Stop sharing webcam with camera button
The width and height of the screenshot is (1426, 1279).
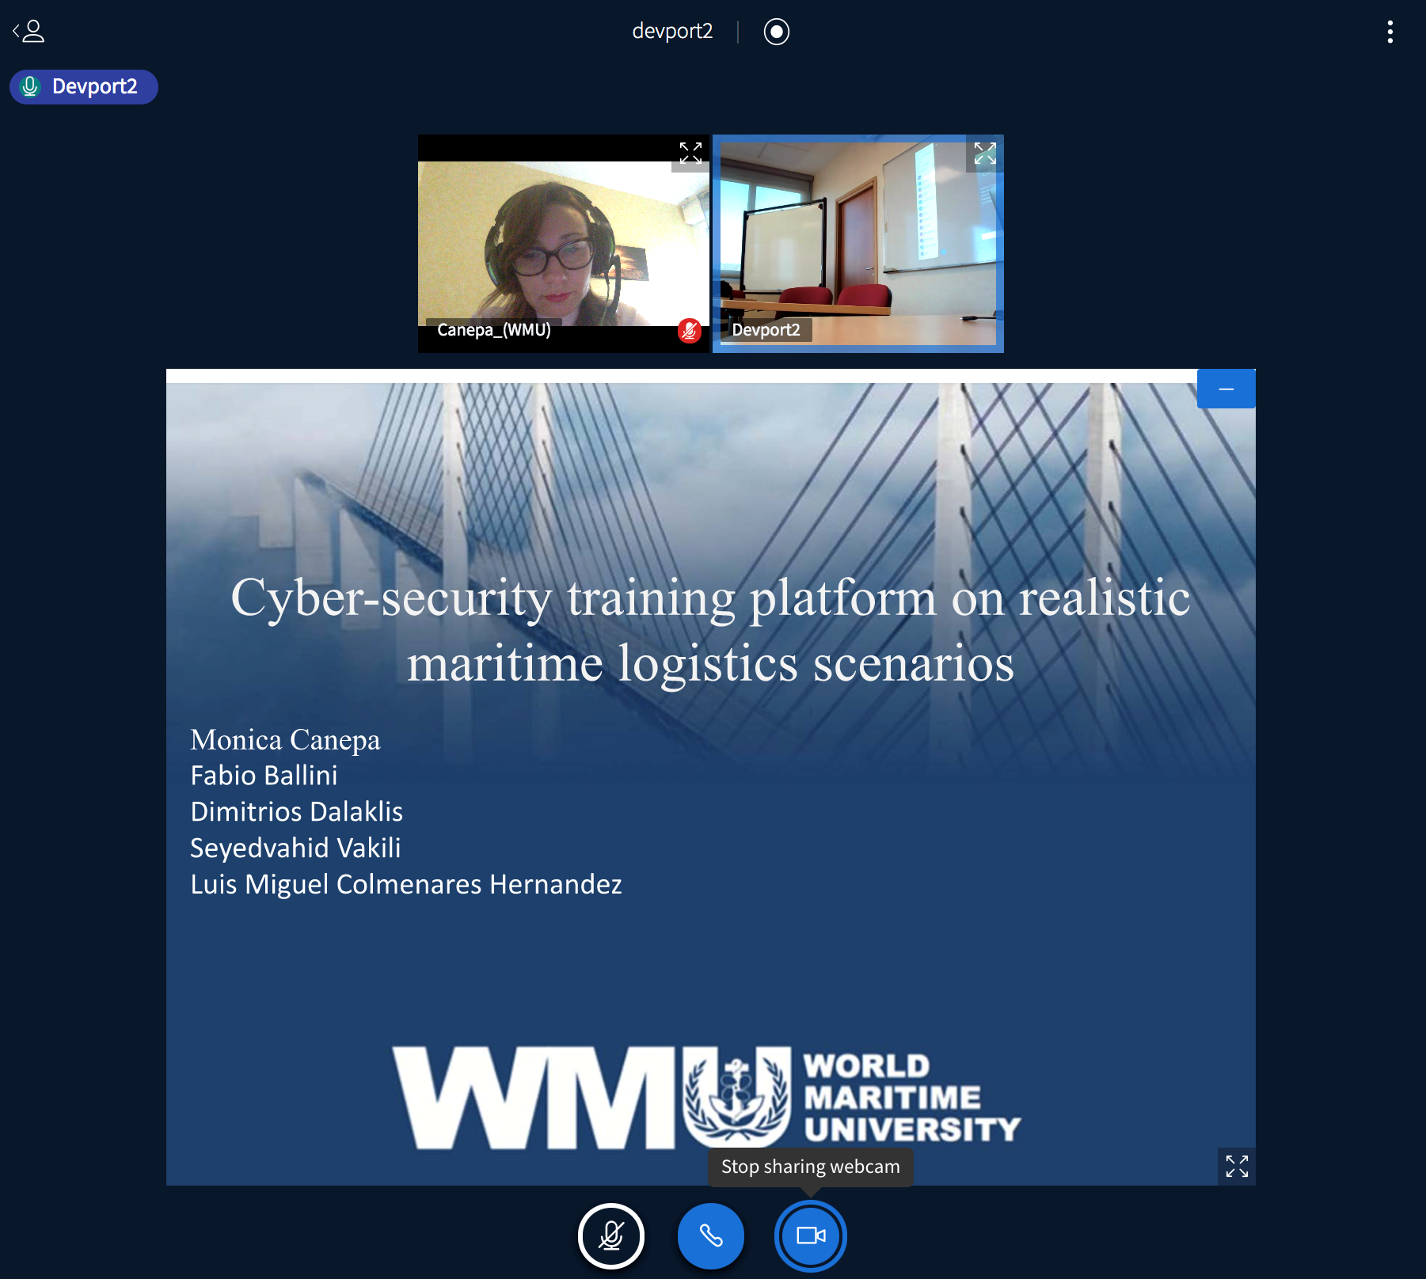click(810, 1235)
